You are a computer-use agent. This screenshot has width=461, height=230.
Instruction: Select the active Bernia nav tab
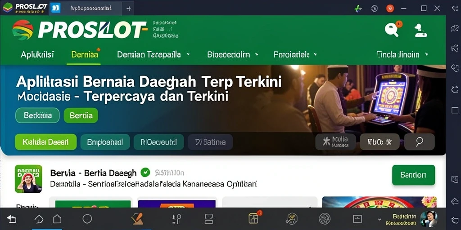click(x=85, y=54)
